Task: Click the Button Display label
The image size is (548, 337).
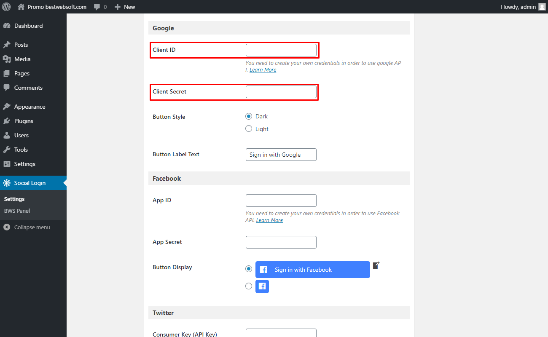Action: (172, 267)
